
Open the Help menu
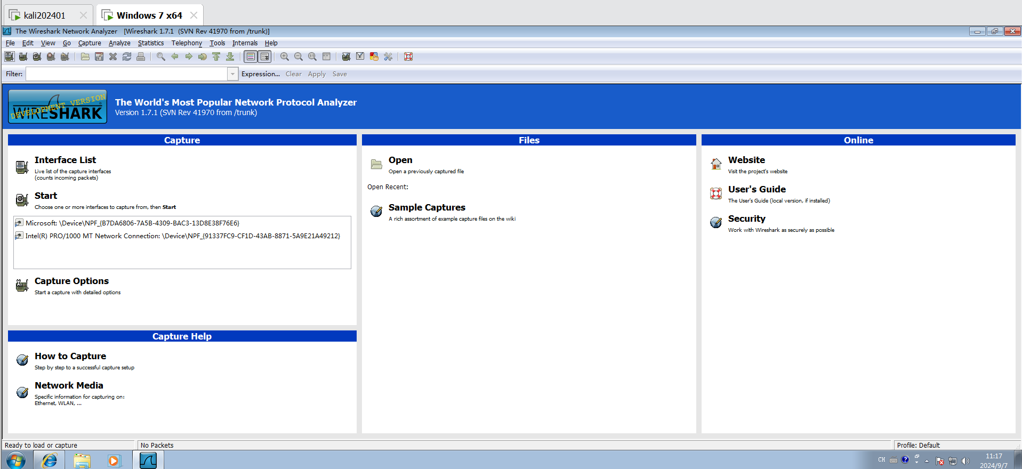coord(271,43)
